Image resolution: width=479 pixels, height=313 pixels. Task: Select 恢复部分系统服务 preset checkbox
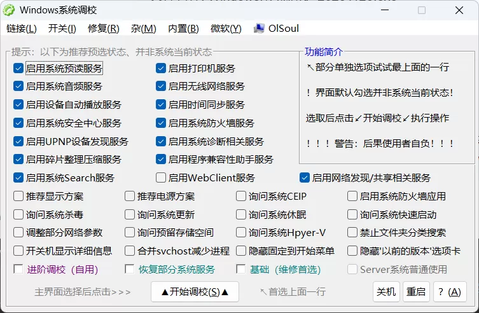click(130, 269)
